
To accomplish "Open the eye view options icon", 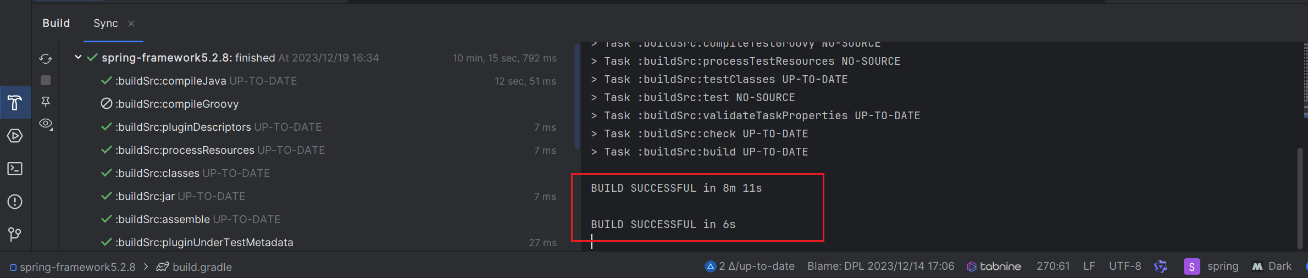I will (46, 124).
